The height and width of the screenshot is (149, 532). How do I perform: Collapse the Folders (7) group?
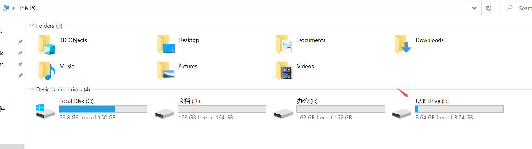pyautogui.click(x=31, y=26)
